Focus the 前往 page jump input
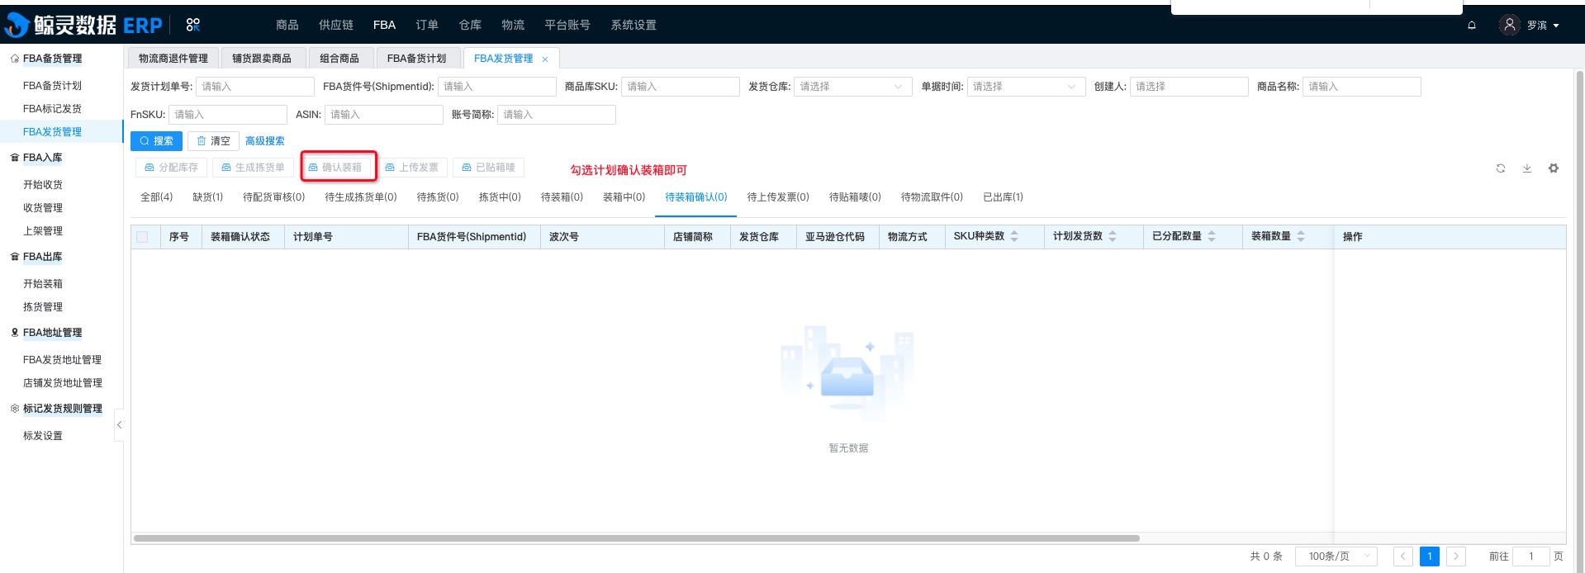The height and width of the screenshot is (573, 1585). (1531, 556)
